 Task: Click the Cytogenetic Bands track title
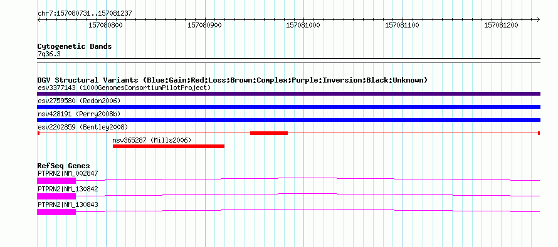click(75, 46)
